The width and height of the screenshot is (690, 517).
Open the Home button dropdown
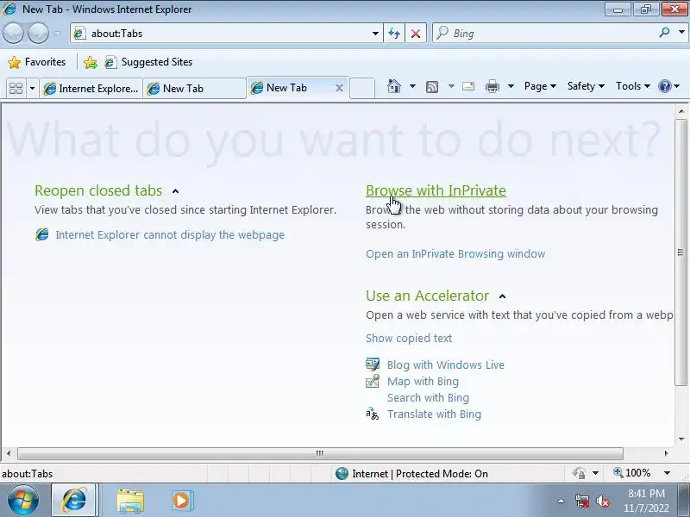coord(413,86)
